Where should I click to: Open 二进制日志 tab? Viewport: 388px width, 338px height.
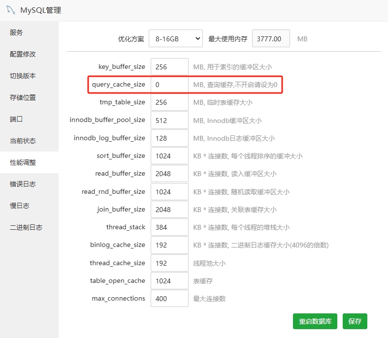tap(26, 227)
